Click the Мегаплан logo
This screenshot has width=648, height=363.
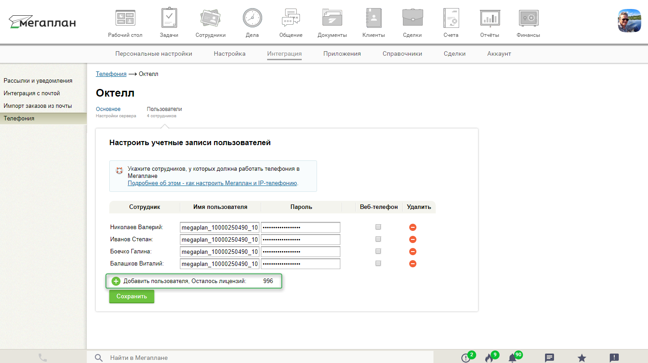42,22
